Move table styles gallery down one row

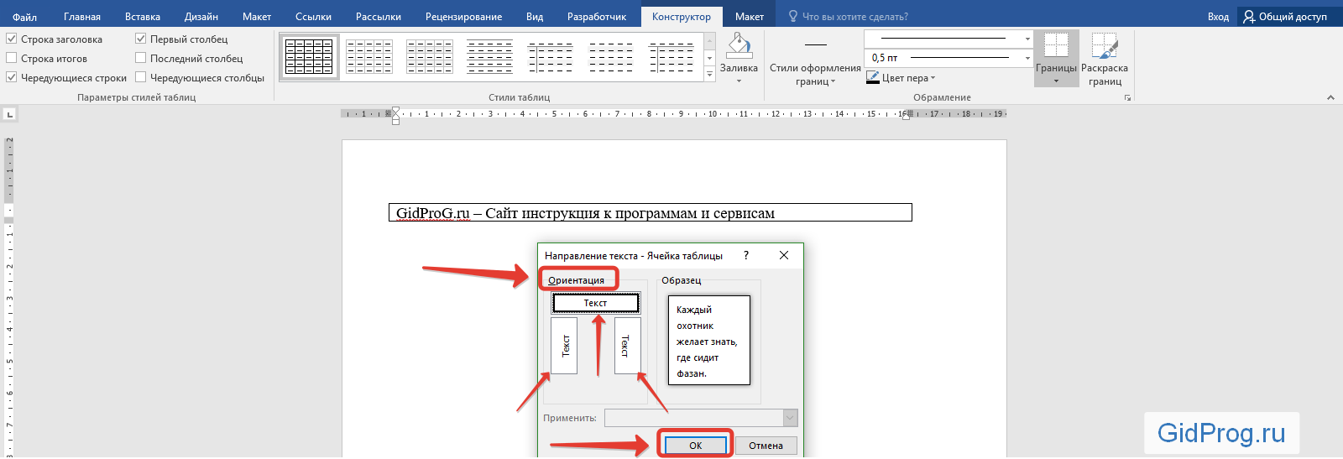click(x=710, y=58)
